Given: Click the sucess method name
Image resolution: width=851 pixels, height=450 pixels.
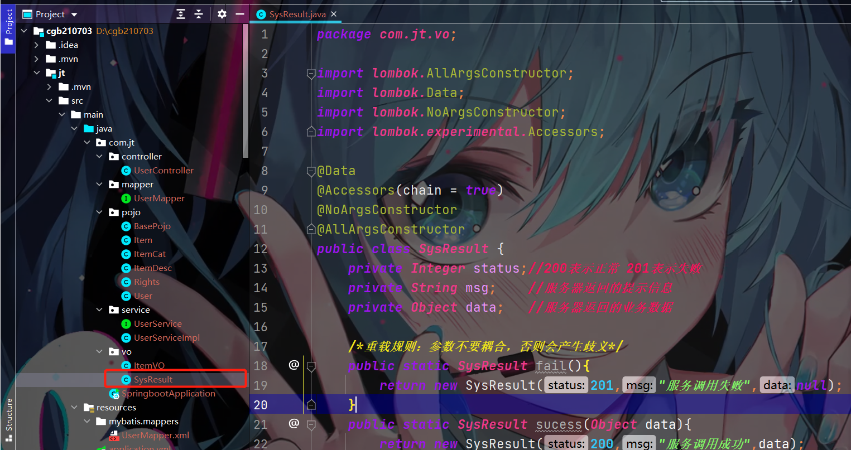Looking at the screenshot, I should (x=559, y=424).
